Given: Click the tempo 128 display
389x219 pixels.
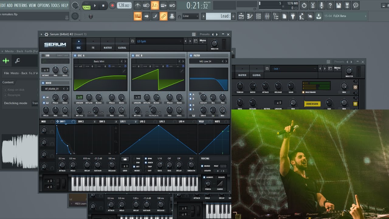Looking at the screenshot, I should pyautogui.click(x=124, y=5).
